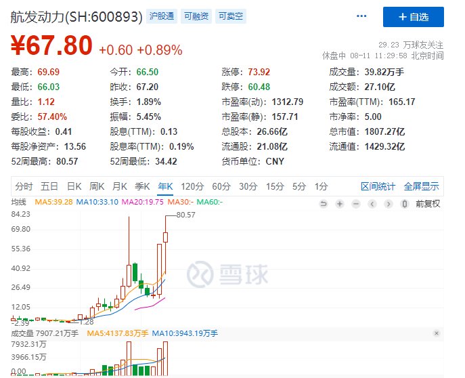Switch to the 120分 interval tab
Screen dimensions: 465x378
point(192,186)
